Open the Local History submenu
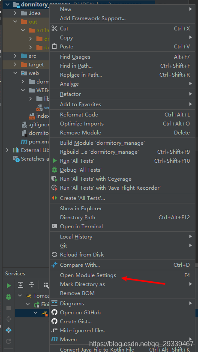Image resolution: width=198 pixels, height=352 pixels. tap(122, 237)
